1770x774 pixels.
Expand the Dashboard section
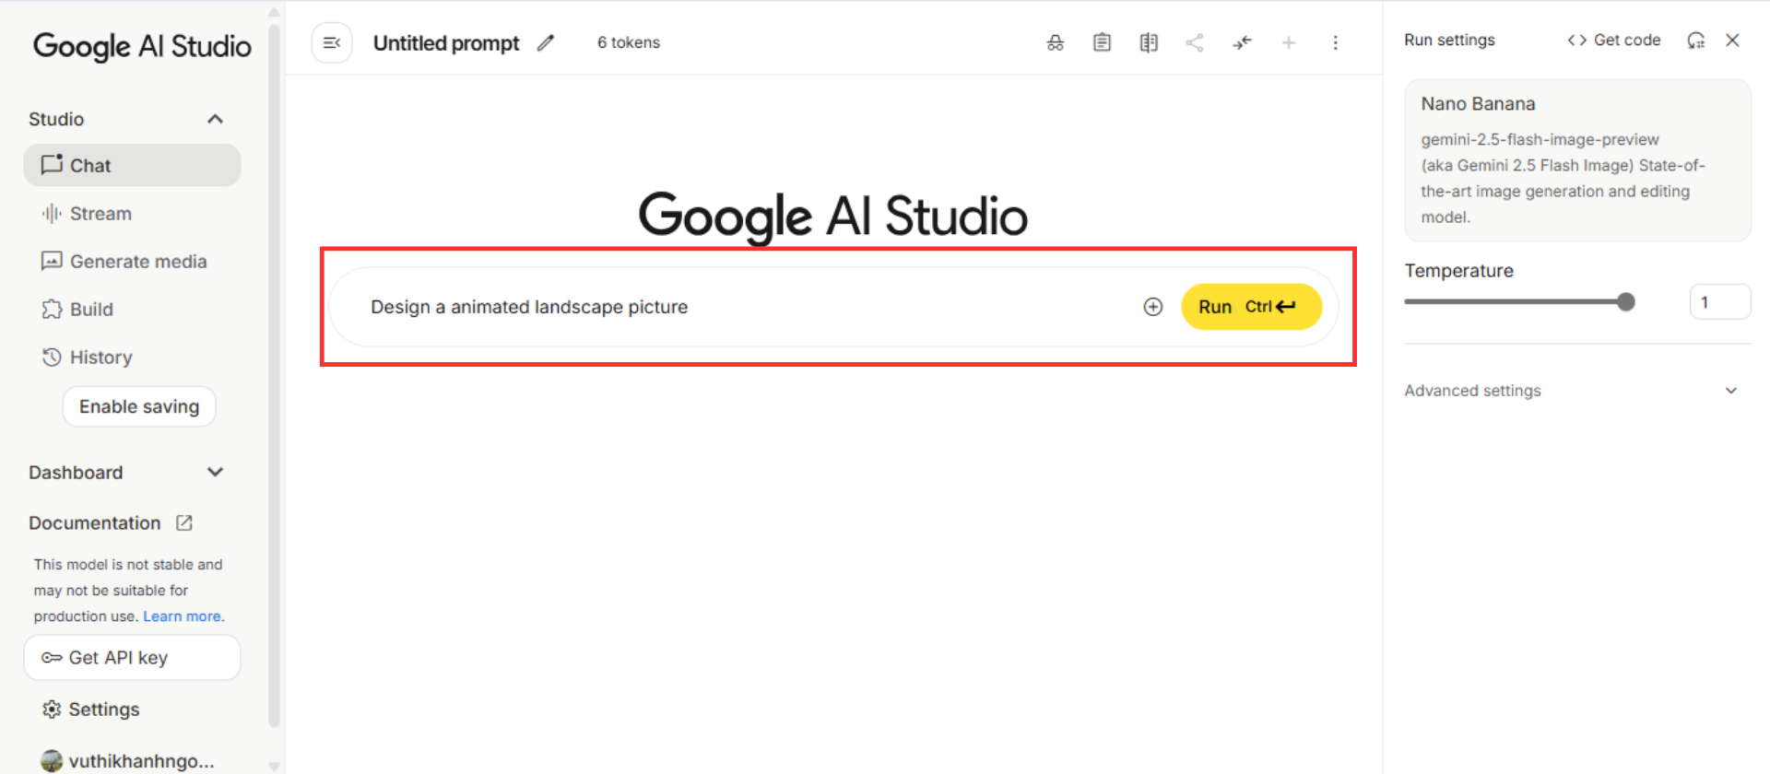tap(215, 472)
